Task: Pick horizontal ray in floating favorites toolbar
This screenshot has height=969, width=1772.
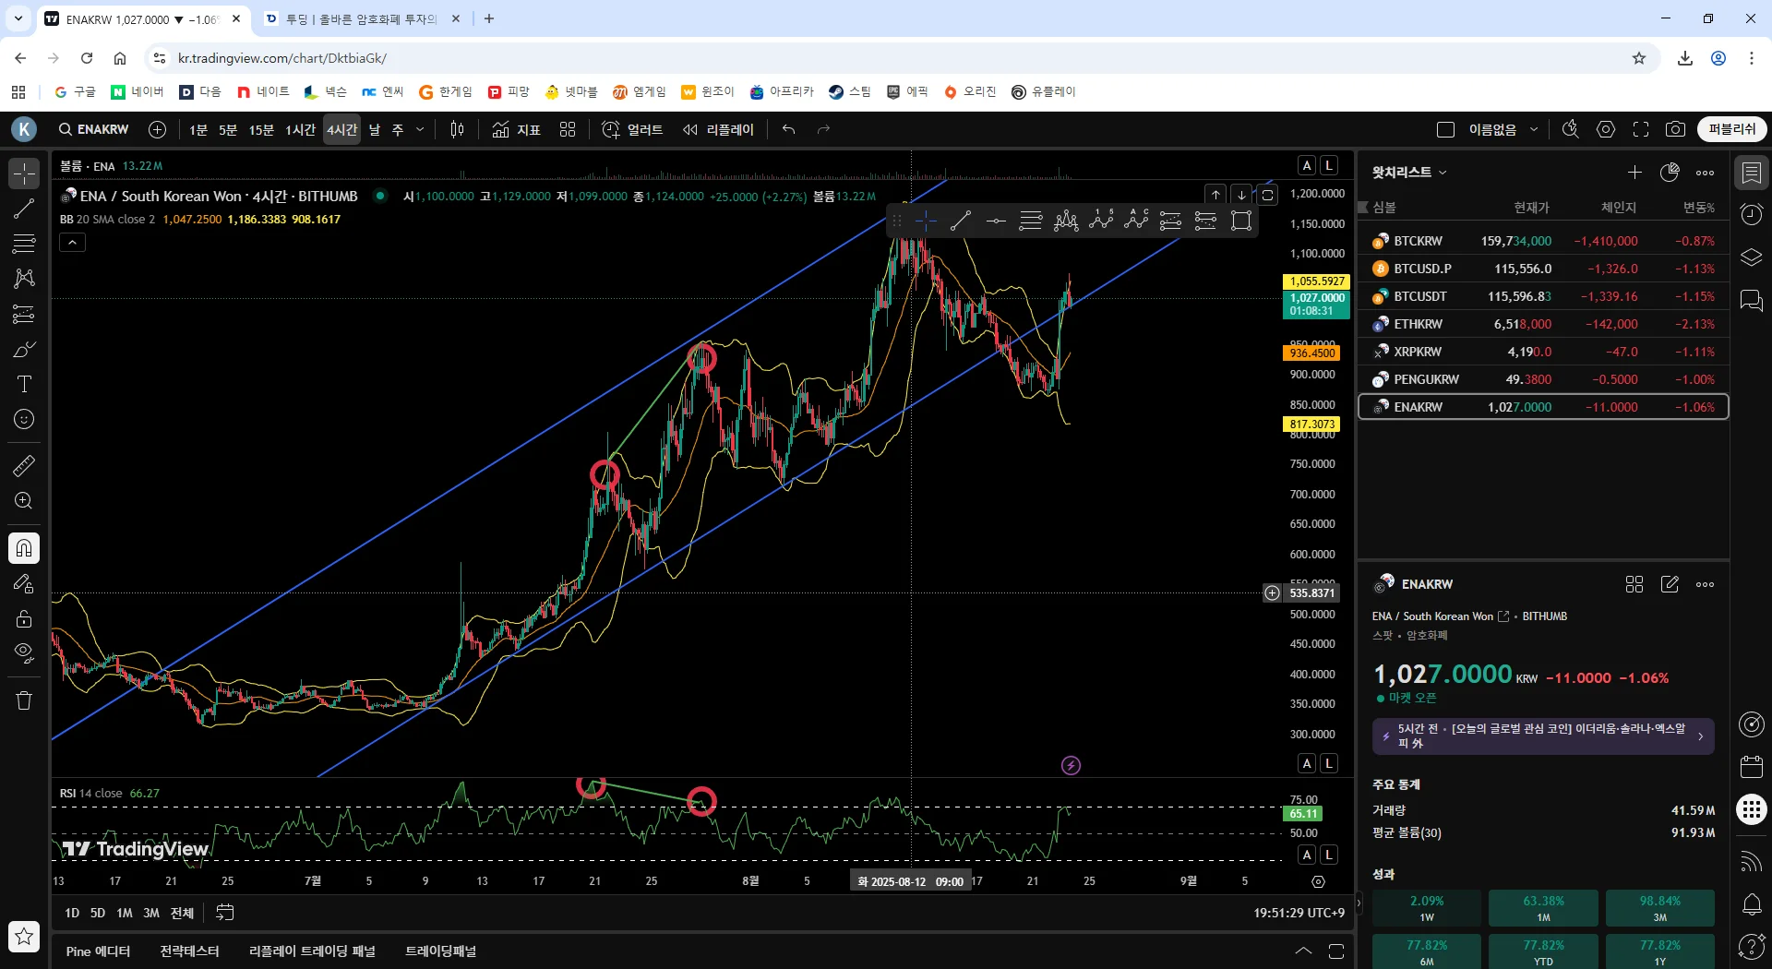Action: [996, 221]
